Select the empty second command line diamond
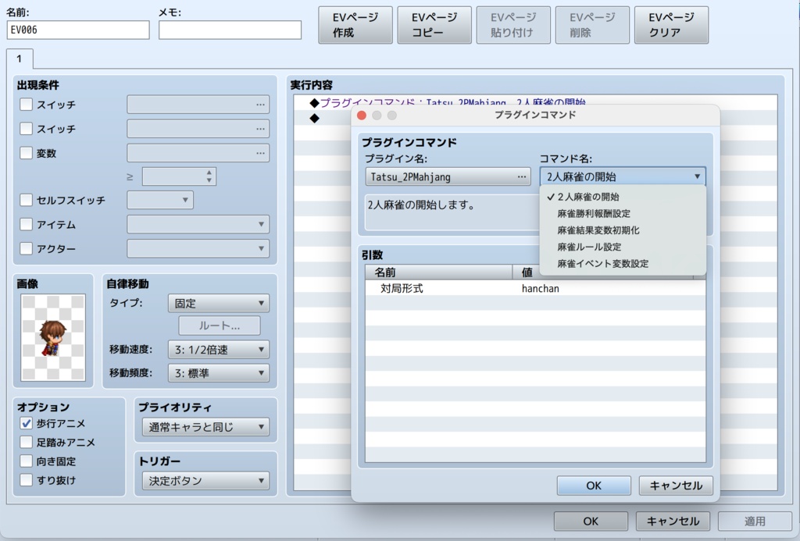 click(x=314, y=119)
